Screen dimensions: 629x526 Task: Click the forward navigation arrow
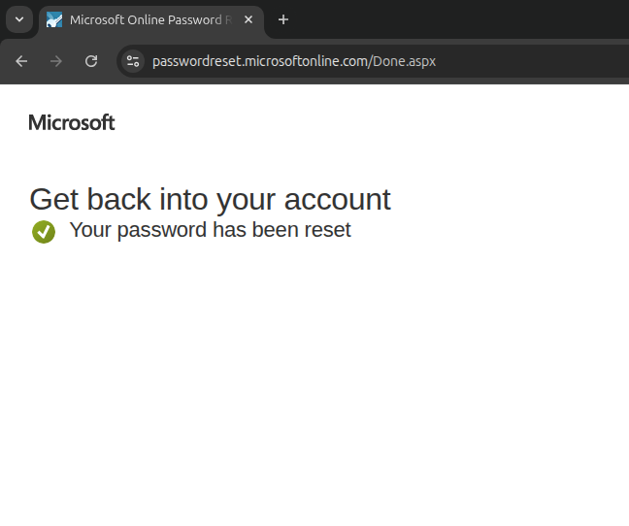[56, 61]
